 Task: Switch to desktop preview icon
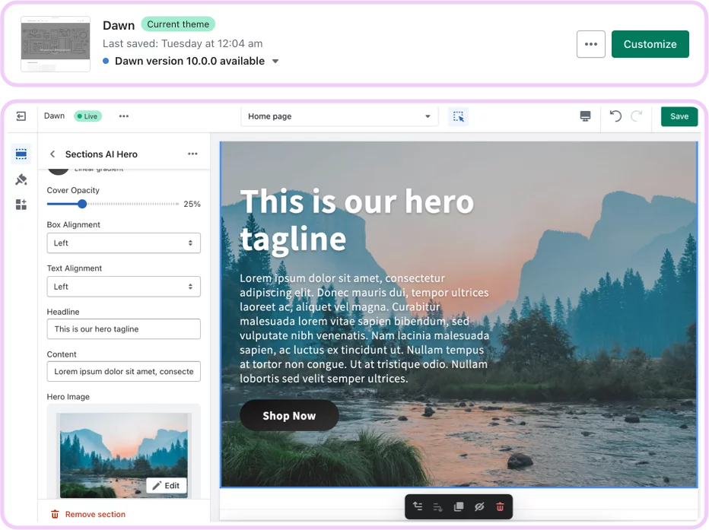click(585, 116)
